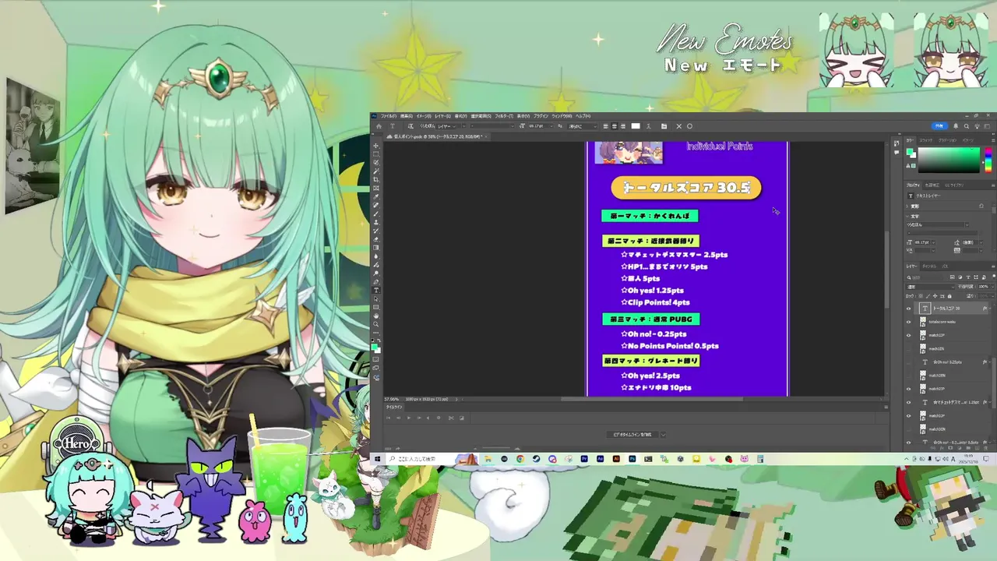Toggle text orientation in options bar
This screenshot has height=561, width=997.
coord(411,126)
